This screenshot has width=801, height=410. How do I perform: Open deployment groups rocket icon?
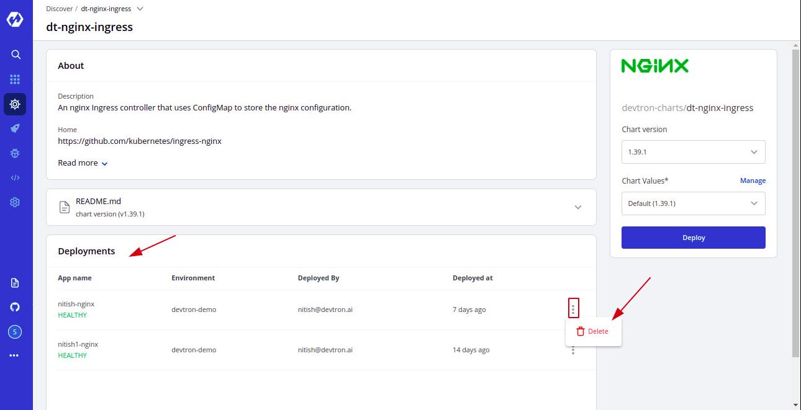pos(15,128)
